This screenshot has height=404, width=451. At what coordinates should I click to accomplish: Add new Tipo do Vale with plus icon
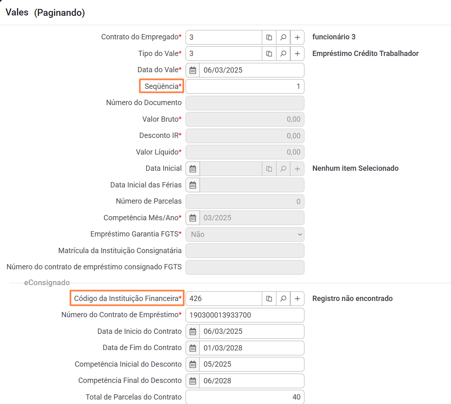[x=297, y=54]
